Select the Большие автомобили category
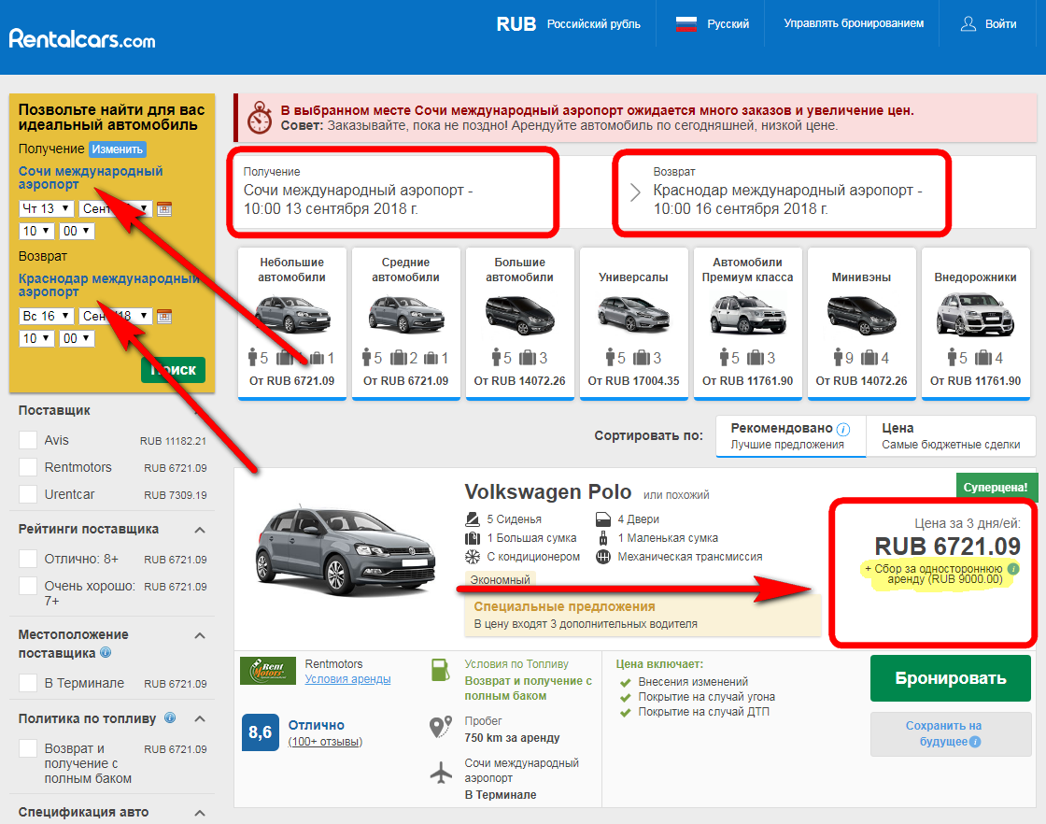The width and height of the screenshot is (1046, 824). [519, 323]
